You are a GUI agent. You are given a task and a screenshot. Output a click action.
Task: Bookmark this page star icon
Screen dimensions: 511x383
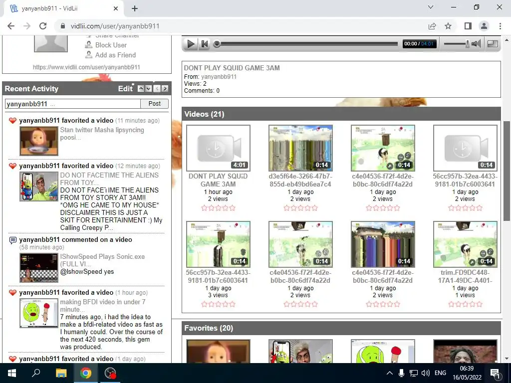[x=448, y=26]
